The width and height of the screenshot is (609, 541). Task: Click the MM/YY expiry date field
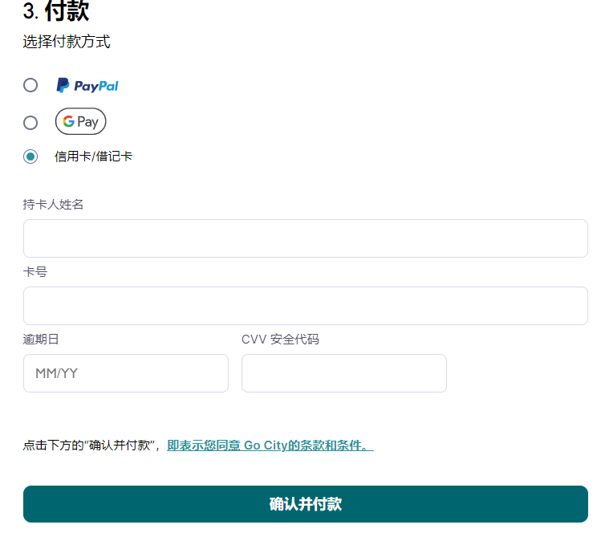(125, 373)
